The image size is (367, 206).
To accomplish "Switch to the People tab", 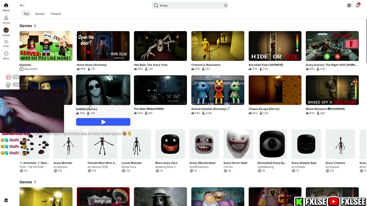I will 56,14.
